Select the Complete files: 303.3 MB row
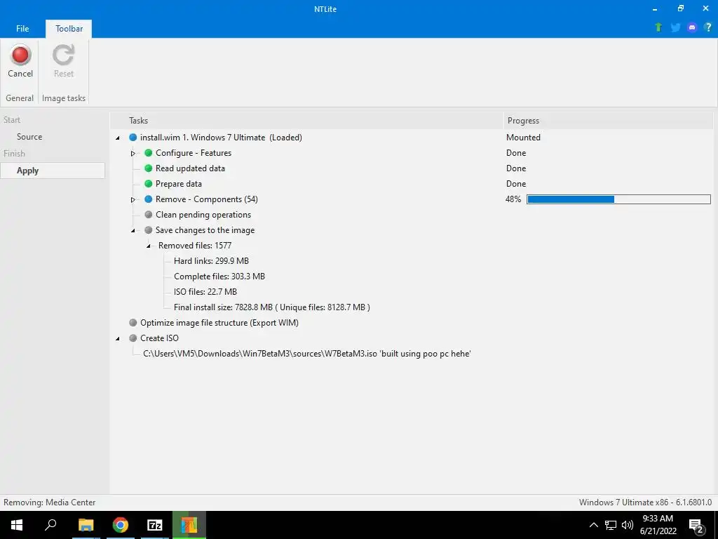718x539 pixels. coord(219,277)
